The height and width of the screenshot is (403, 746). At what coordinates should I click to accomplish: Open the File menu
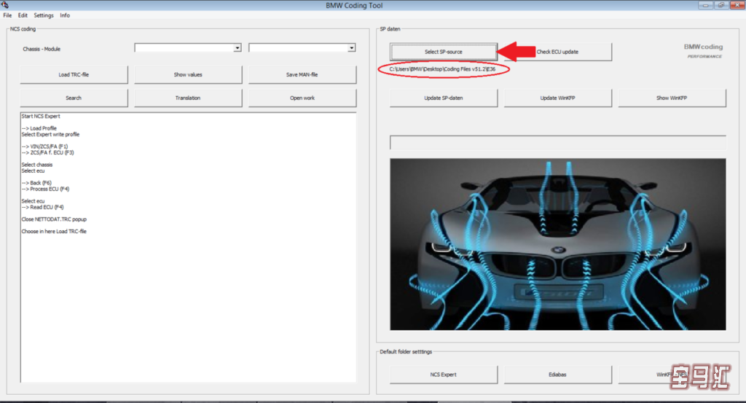click(x=7, y=15)
